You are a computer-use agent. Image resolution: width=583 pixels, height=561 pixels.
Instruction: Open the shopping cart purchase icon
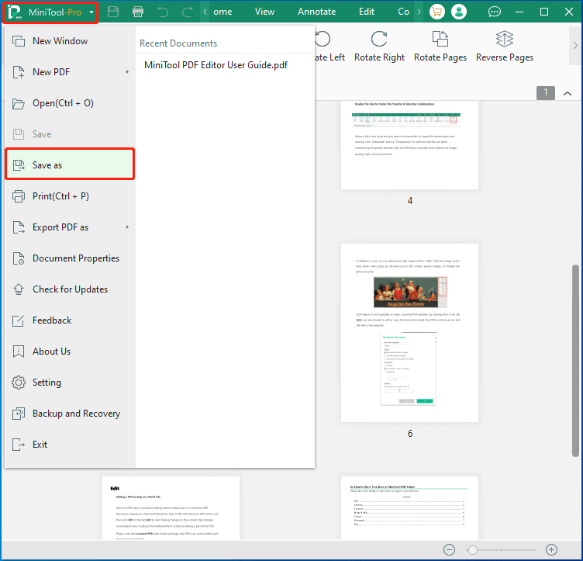pos(437,12)
